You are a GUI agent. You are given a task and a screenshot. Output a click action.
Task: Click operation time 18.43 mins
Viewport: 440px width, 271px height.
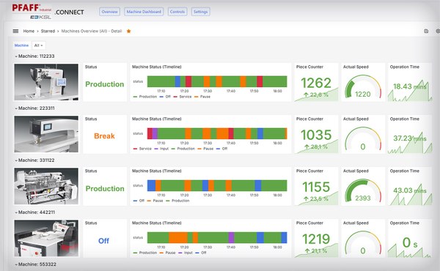click(410, 86)
